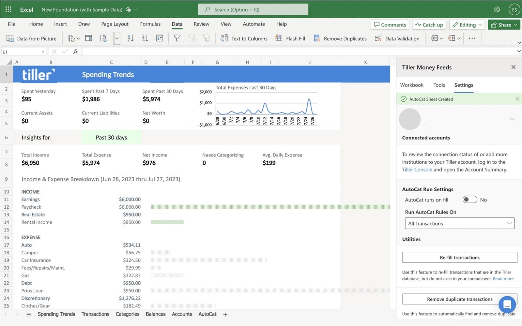Select the Past 30 days cell

pos(111,138)
